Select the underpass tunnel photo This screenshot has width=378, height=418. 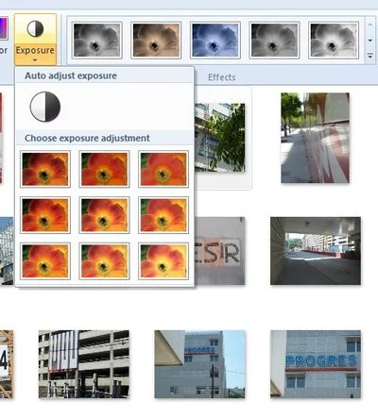pyautogui.click(x=316, y=251)
